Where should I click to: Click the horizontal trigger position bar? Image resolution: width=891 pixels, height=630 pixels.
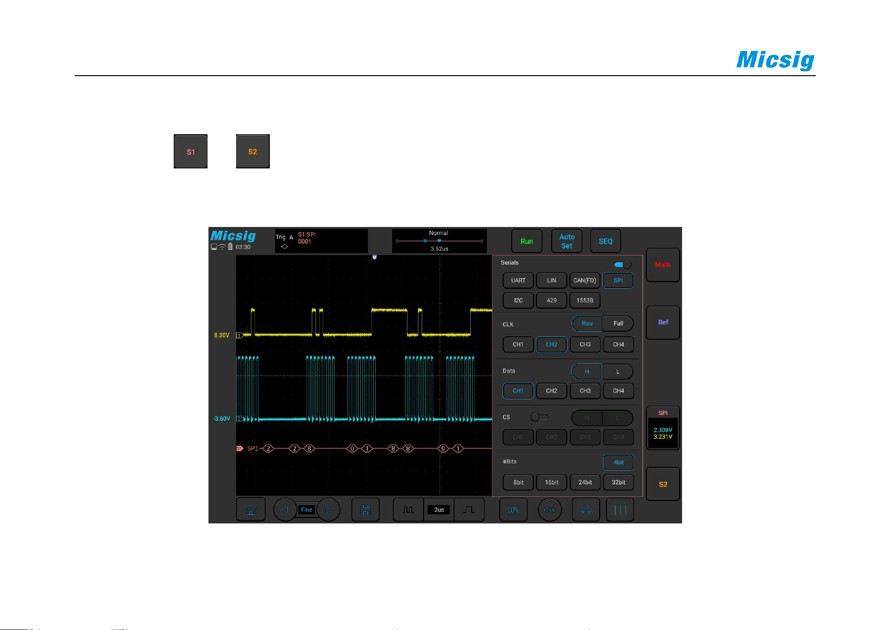click(439, 241)
